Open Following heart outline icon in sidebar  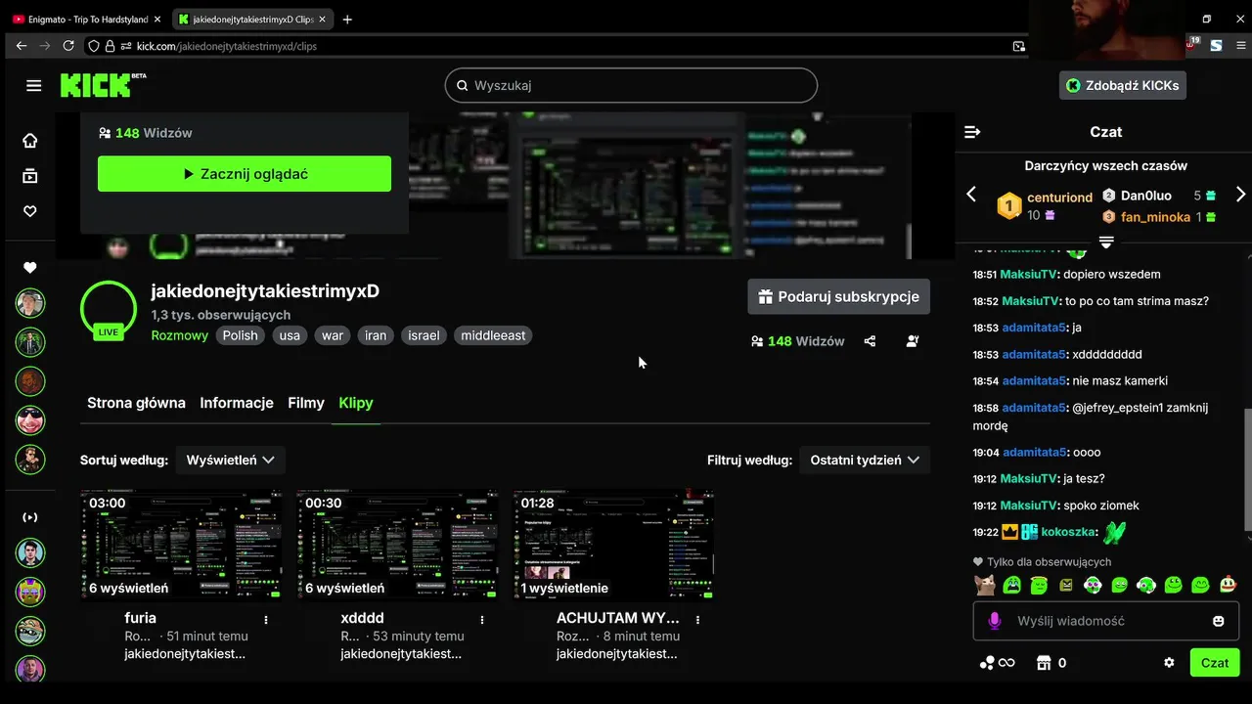tap(30, 211)
